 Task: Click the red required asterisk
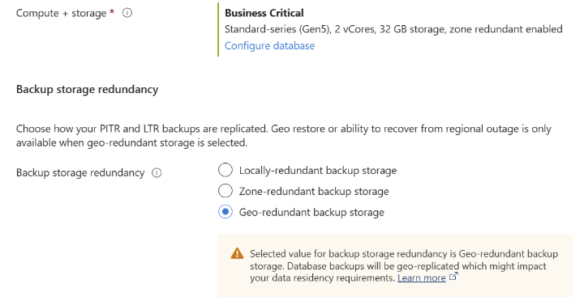pyautogui.click(x=112, y=12)
